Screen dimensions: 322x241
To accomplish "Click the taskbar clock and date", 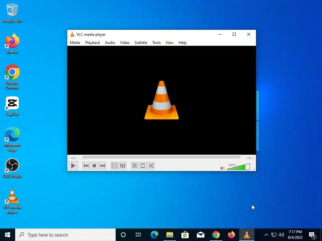I will [x=295, y=235].
